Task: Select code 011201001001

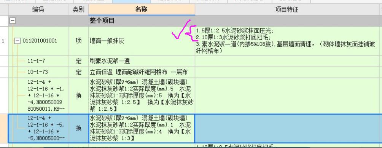Action: pyautogui.click(x=40, y=41)
